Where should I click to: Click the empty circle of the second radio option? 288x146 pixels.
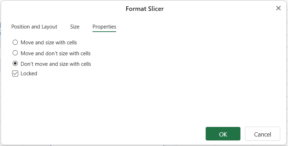pos(15,53)
